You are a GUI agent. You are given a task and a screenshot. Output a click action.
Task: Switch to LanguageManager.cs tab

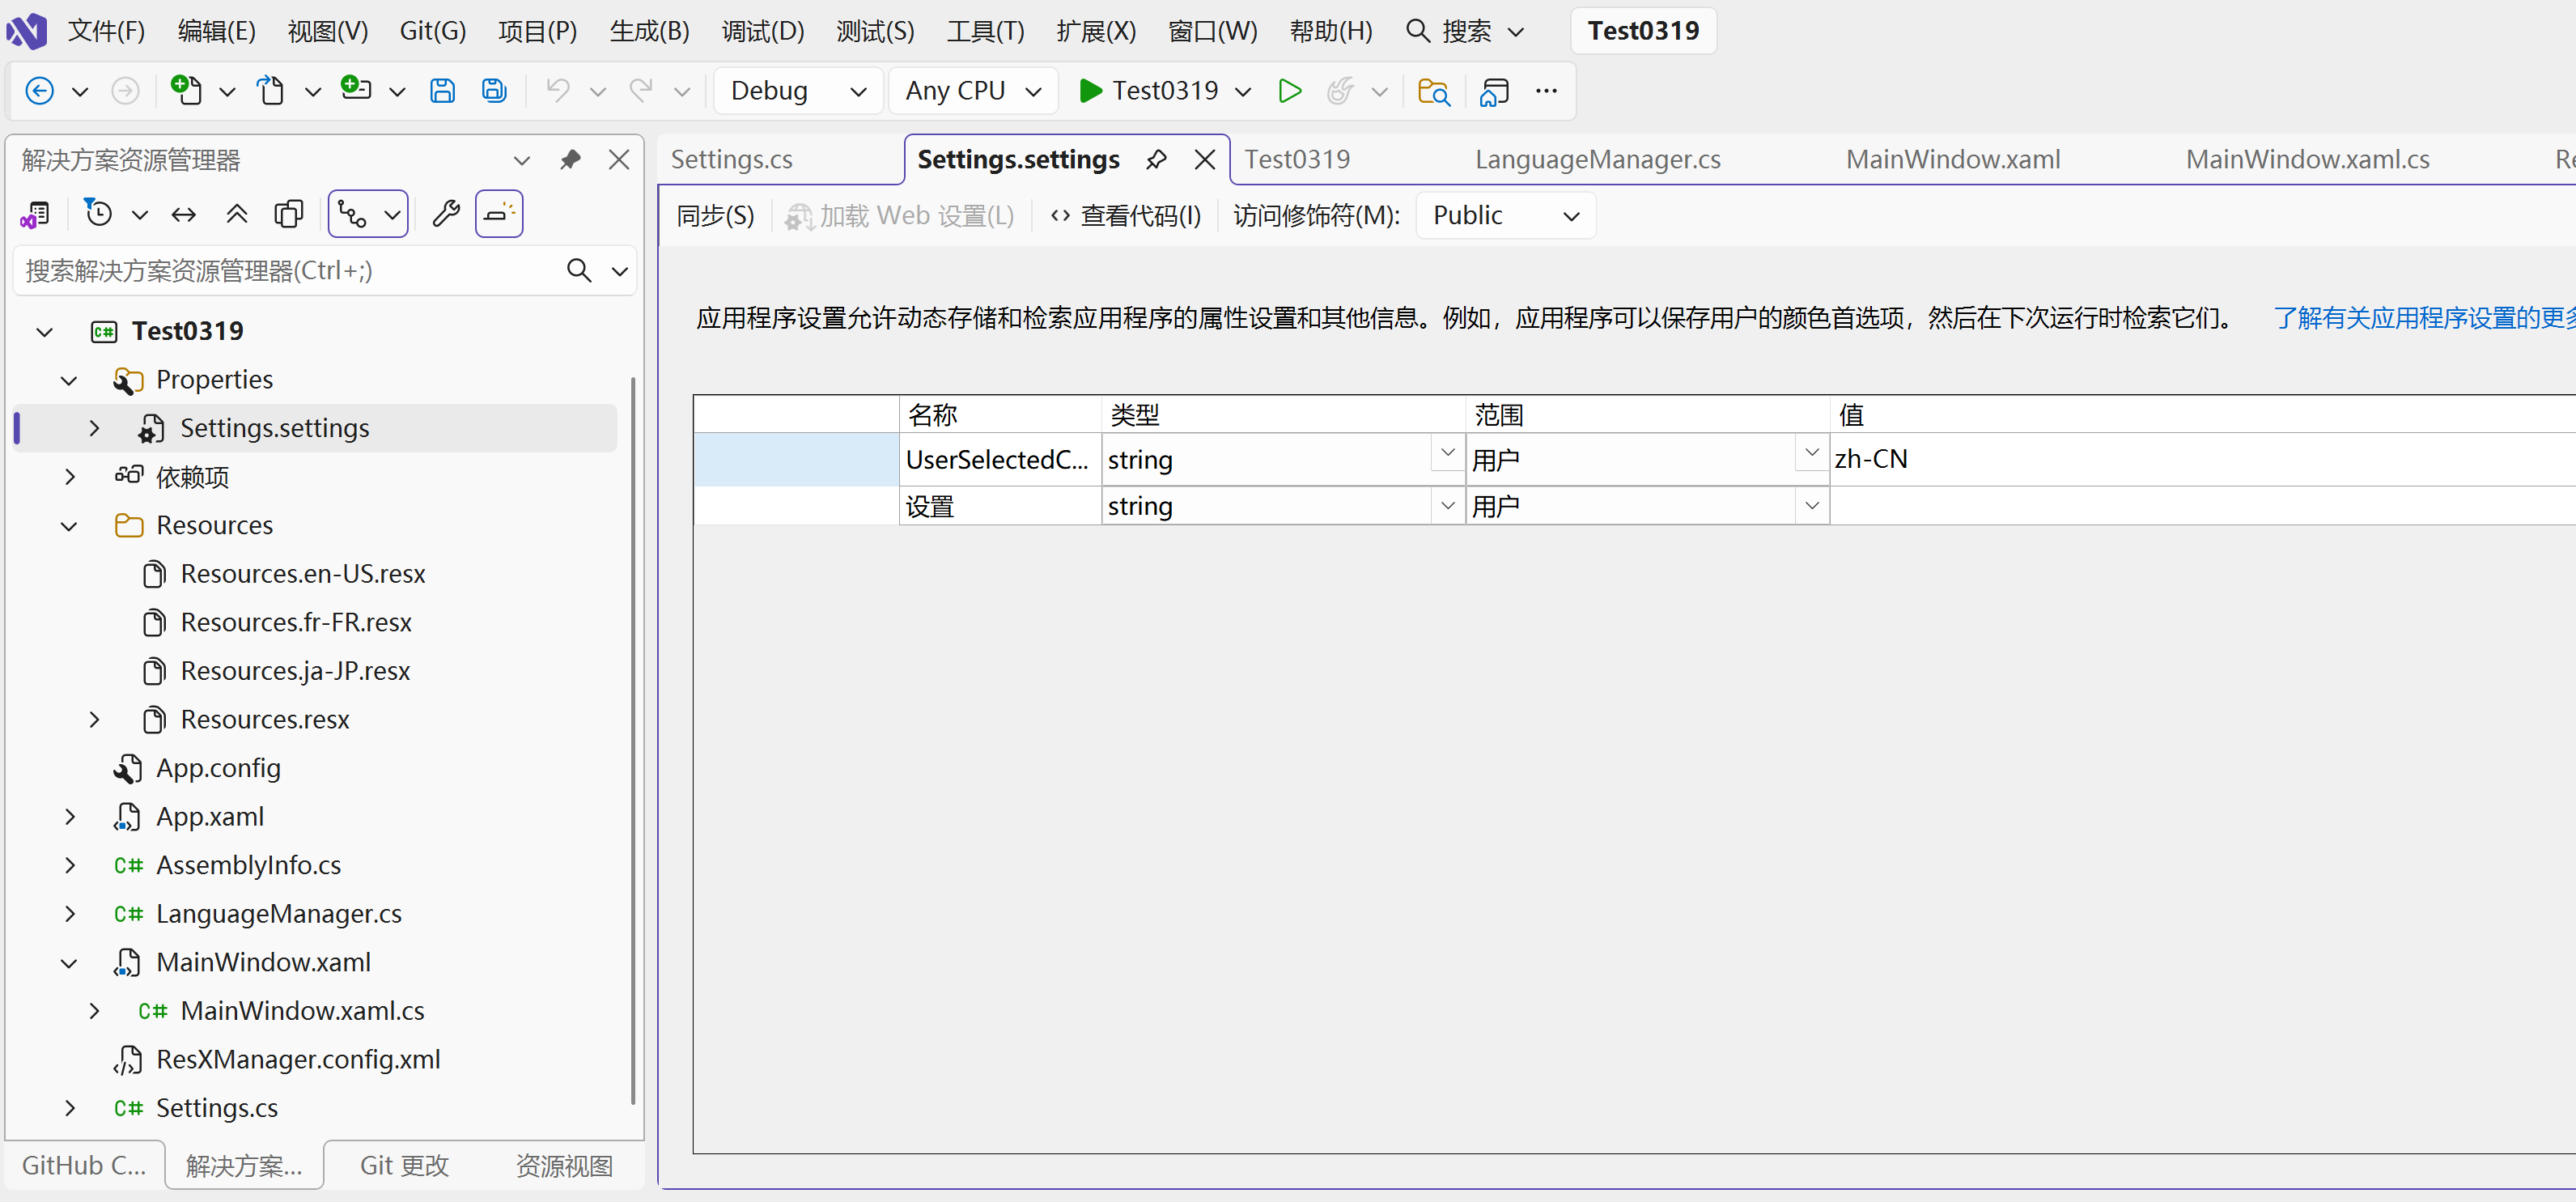point(1597,160)
